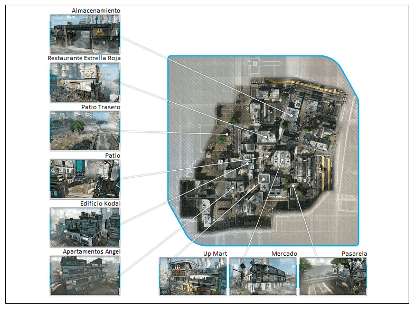Open the Patio location thumbnail
The image size is (415, 310).
(x=85, y=179)
